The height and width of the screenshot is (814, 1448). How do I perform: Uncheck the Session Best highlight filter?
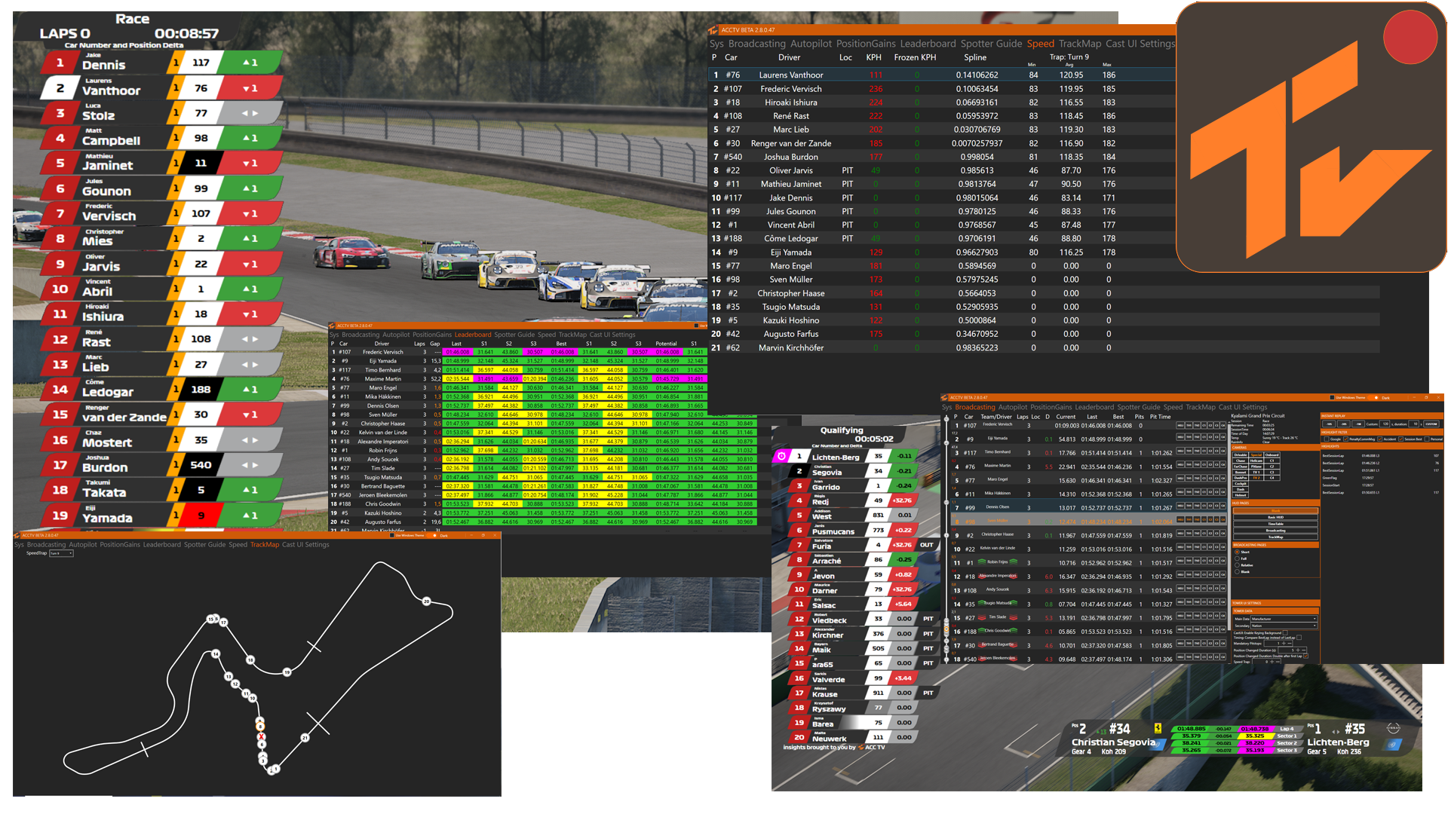(x=1400, y=439)
